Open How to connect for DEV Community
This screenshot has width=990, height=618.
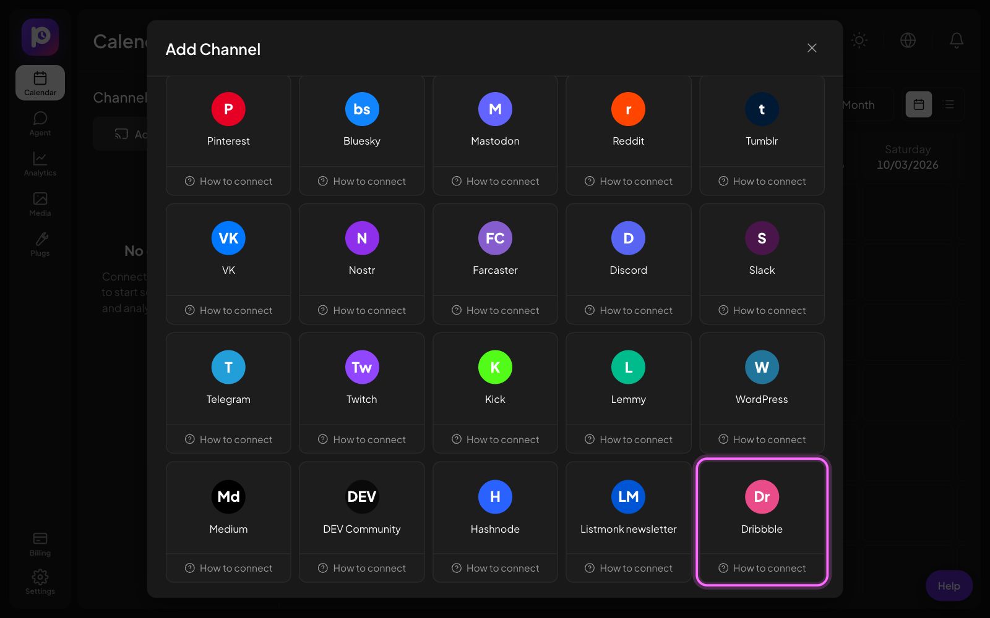pyautogui.click(x=362, y=568)
